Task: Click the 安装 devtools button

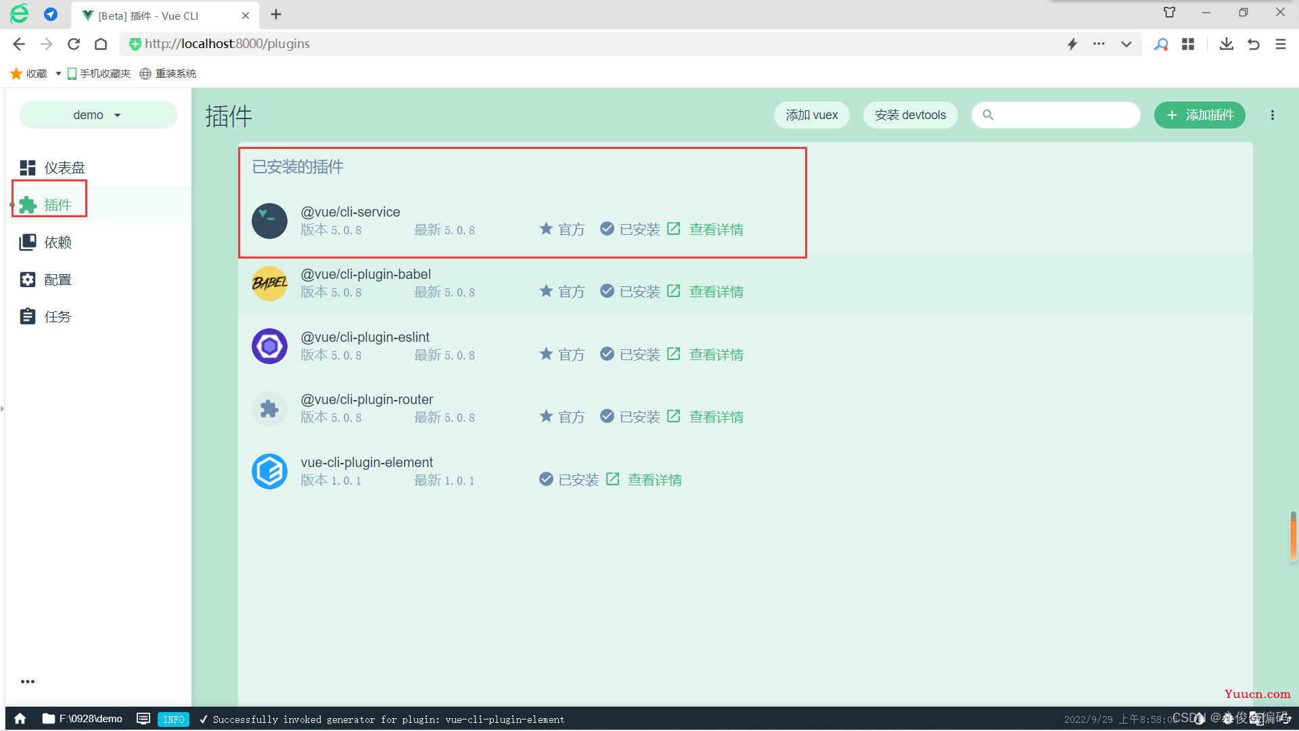Action: pos(910,115)
